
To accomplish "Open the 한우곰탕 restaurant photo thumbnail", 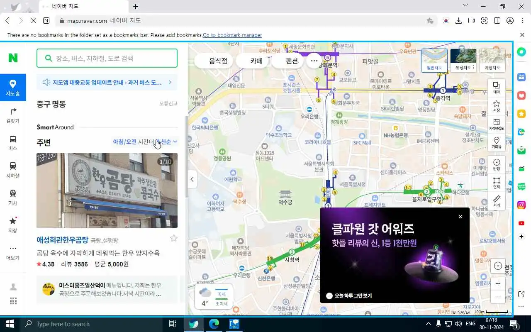I will tap(107, 190).
